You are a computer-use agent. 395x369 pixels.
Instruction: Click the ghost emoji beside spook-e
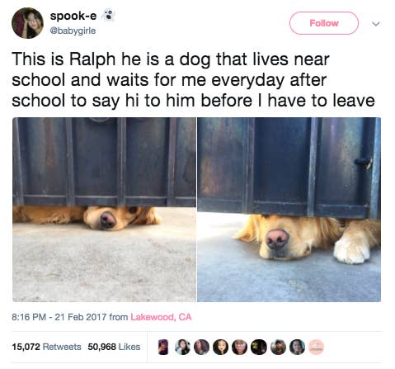(x=109, y=15)
